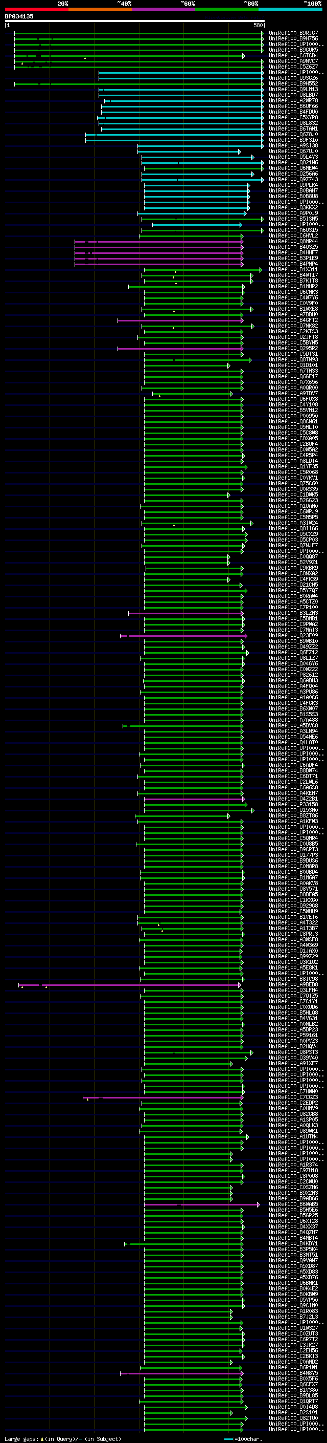Select hit label UniRef100_P59161

pyautogui.click(x=293, y=1035)
